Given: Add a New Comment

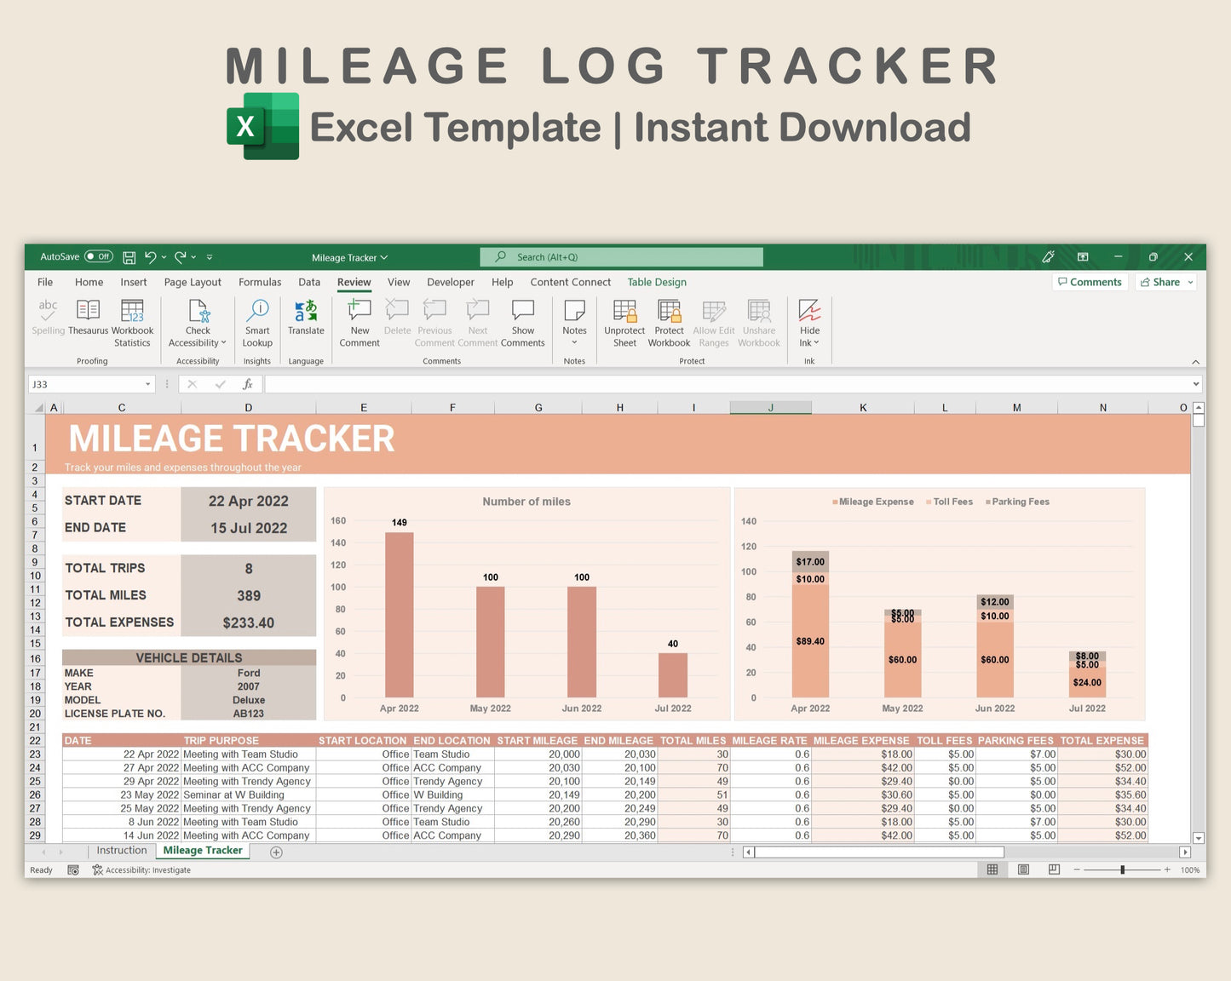Looking at the screenshot, I should pos(360,311).
